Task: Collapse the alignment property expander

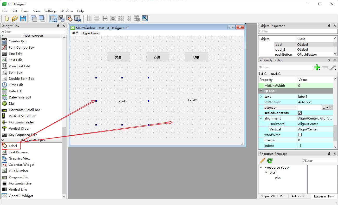Action: [x=261, y=118]
